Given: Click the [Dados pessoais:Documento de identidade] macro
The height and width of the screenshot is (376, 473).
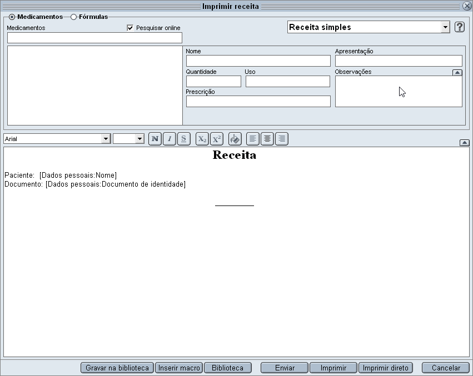Looking at the screenshot, I should click(x=116, y=184).
